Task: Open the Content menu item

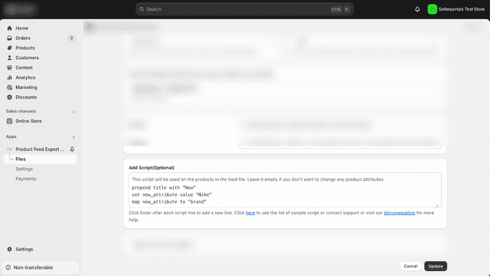Action: coord(24,68)
